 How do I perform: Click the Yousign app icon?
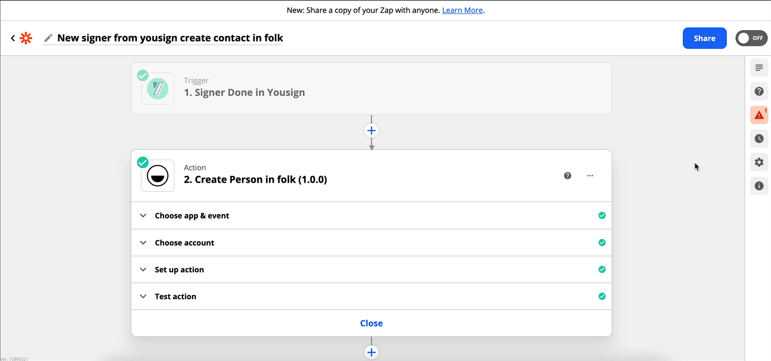tap(158, 89)
